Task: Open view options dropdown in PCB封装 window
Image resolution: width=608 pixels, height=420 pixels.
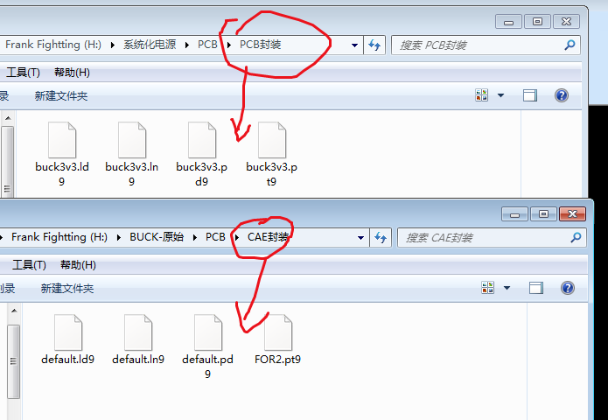Action: point(501,95)
